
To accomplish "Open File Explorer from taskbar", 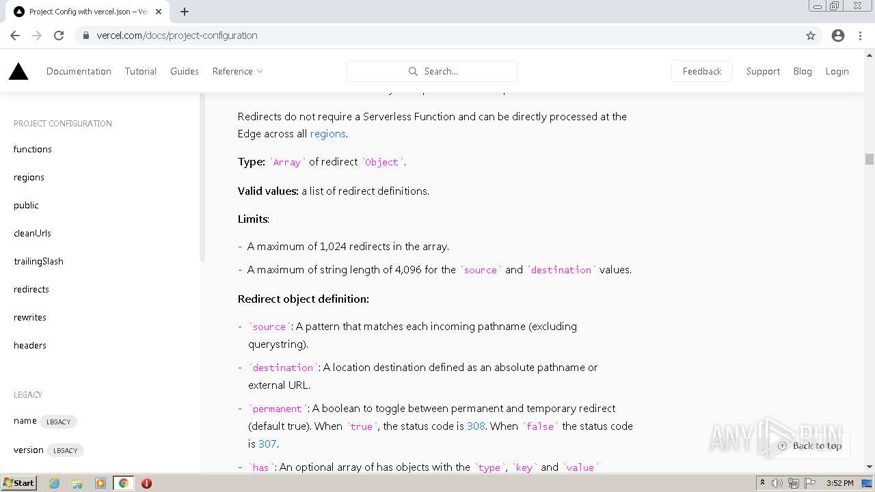I will 77,483.
